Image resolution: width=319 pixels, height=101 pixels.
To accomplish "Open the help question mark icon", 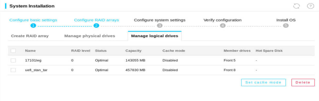I will click(310, 6).
